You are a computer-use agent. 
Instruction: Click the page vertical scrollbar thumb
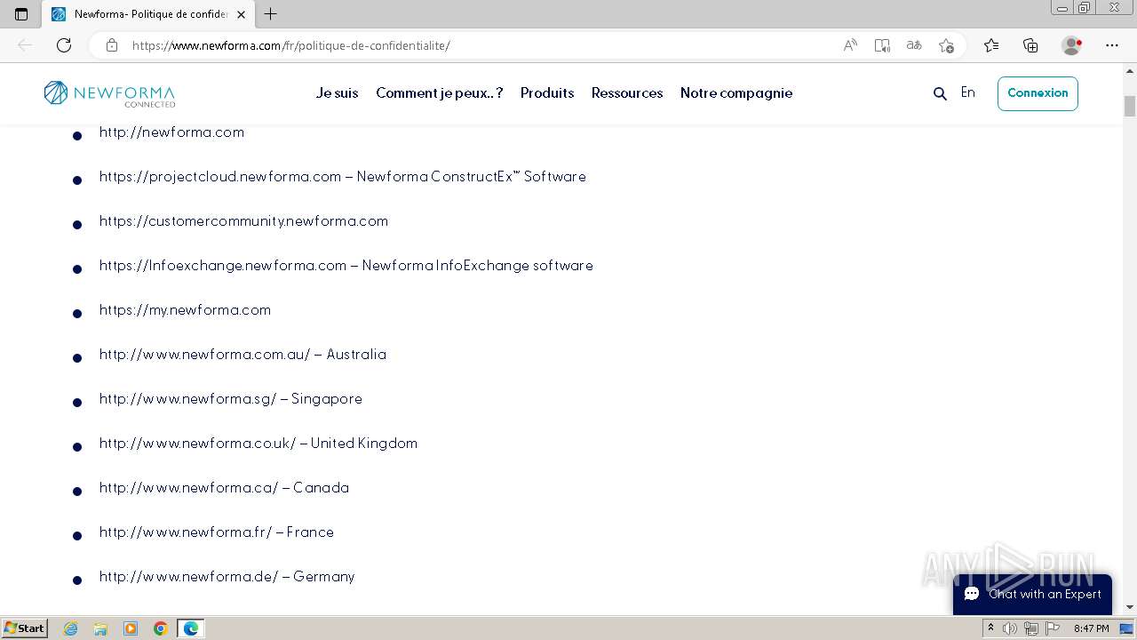[x=1130, y=105]
